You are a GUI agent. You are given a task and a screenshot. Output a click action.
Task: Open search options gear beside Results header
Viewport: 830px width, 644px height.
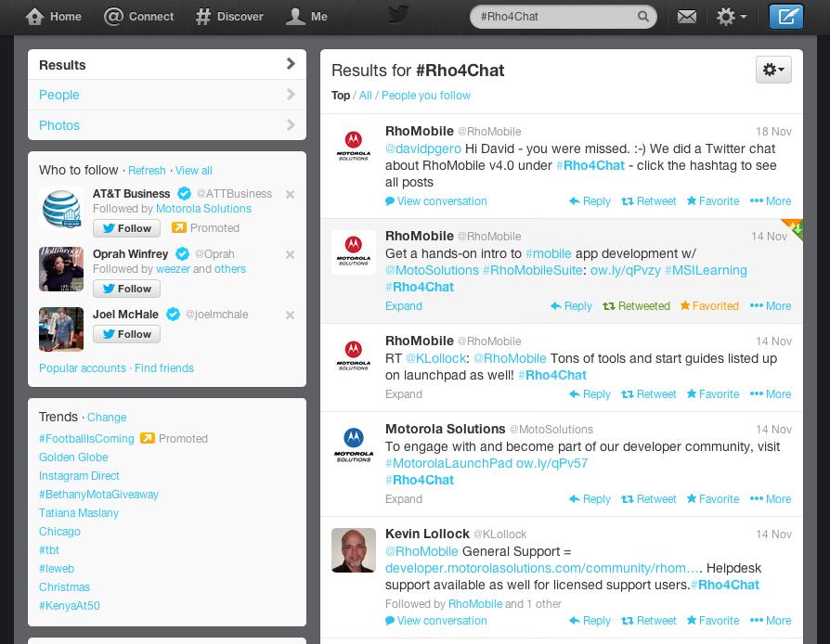coord(773,70)
